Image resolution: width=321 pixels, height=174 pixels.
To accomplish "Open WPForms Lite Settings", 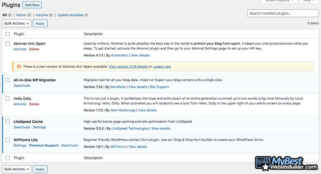I will 20,146.
